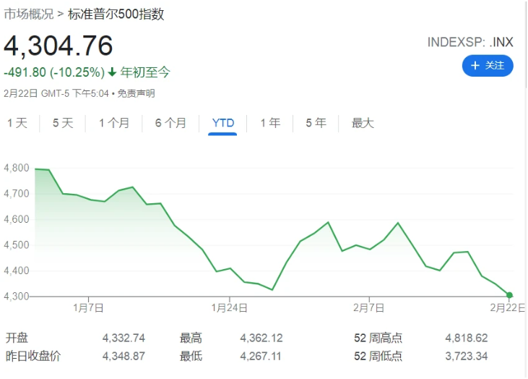This screenshot has height=379, width=528.
Task: Switch to the 1 个月 range tab
Action: click(x=114, y=123)
